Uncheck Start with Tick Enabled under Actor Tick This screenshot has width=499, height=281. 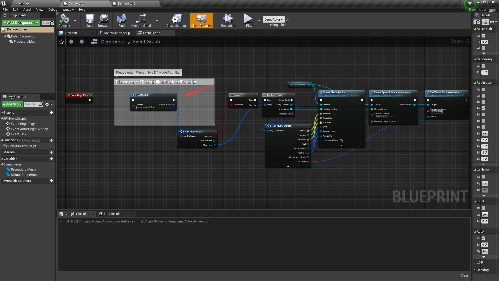(483, 36)
